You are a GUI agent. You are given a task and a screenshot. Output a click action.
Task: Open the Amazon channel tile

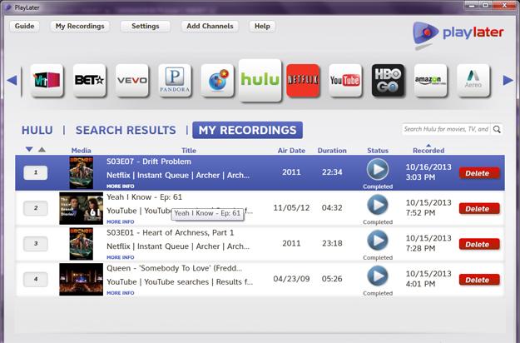click(x=430, y=80)
